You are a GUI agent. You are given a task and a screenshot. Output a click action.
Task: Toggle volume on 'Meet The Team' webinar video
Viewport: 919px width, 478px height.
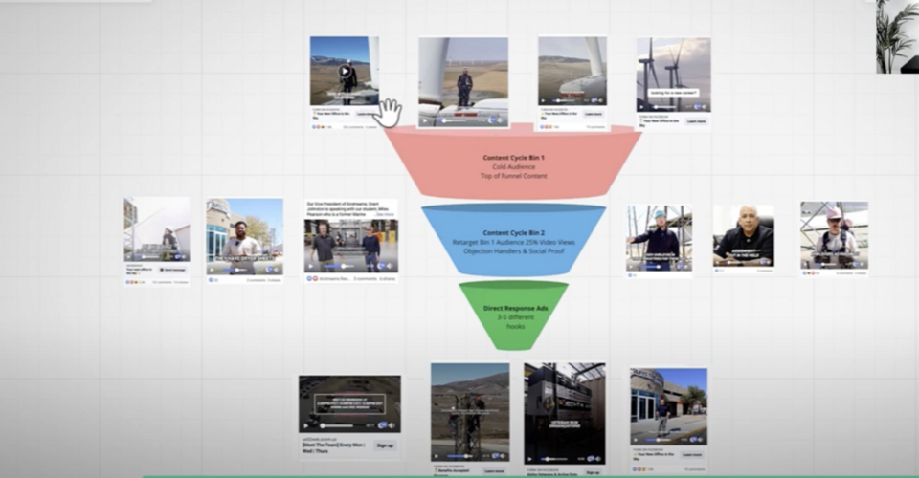(x=392, y=425)
